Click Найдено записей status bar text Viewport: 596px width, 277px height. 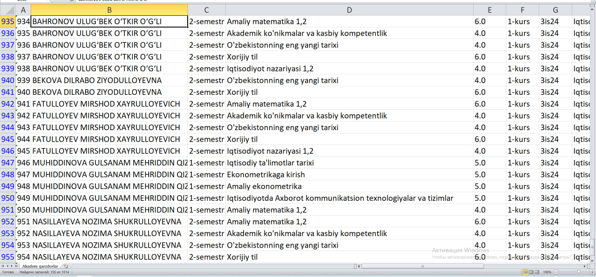click(x=44, y=272)
